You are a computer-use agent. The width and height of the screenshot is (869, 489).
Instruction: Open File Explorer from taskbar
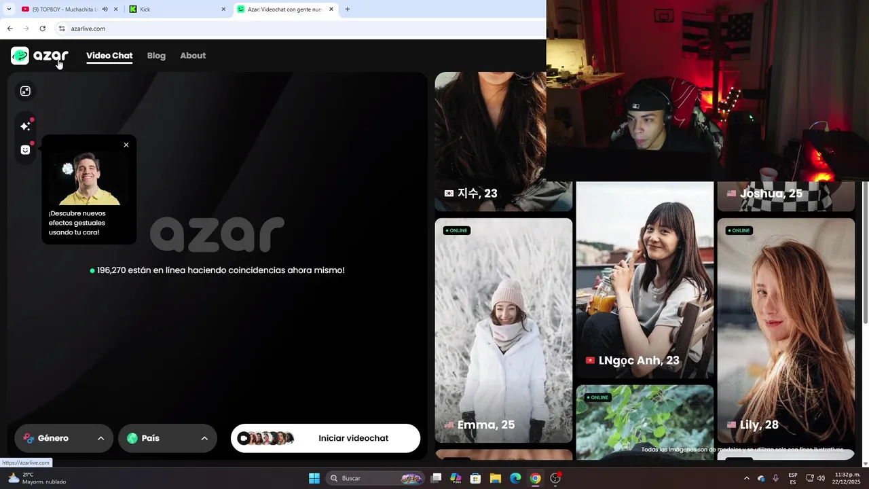(x=496, y=478)
